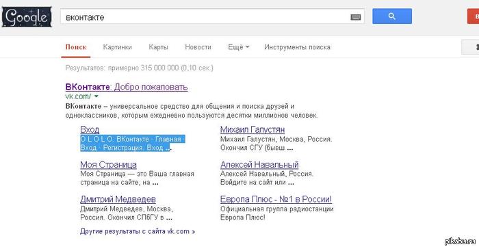
Task: Click the blue magnifier search button
Action: click(392, 16)
